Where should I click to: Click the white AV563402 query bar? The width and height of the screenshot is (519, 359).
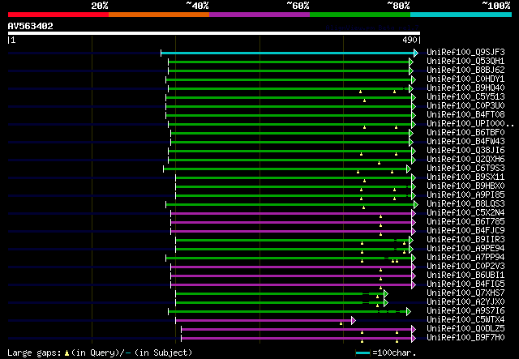[214, 34]
